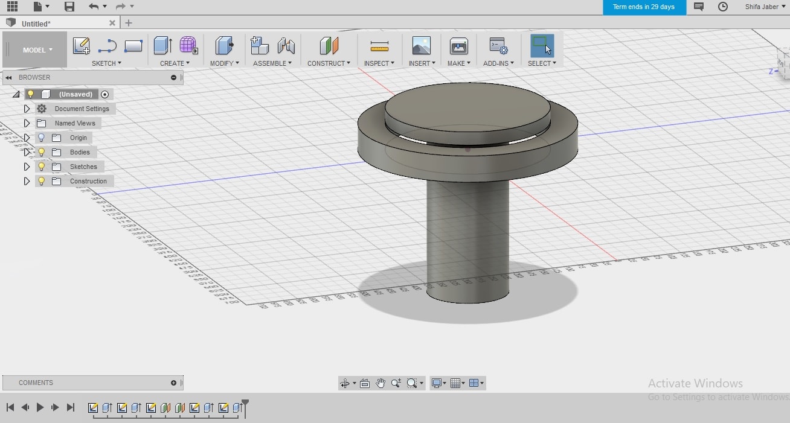The width and height of the screenshot is (790, 423).
Task: Open the SKETCH menu
Action: coord(106,63)
